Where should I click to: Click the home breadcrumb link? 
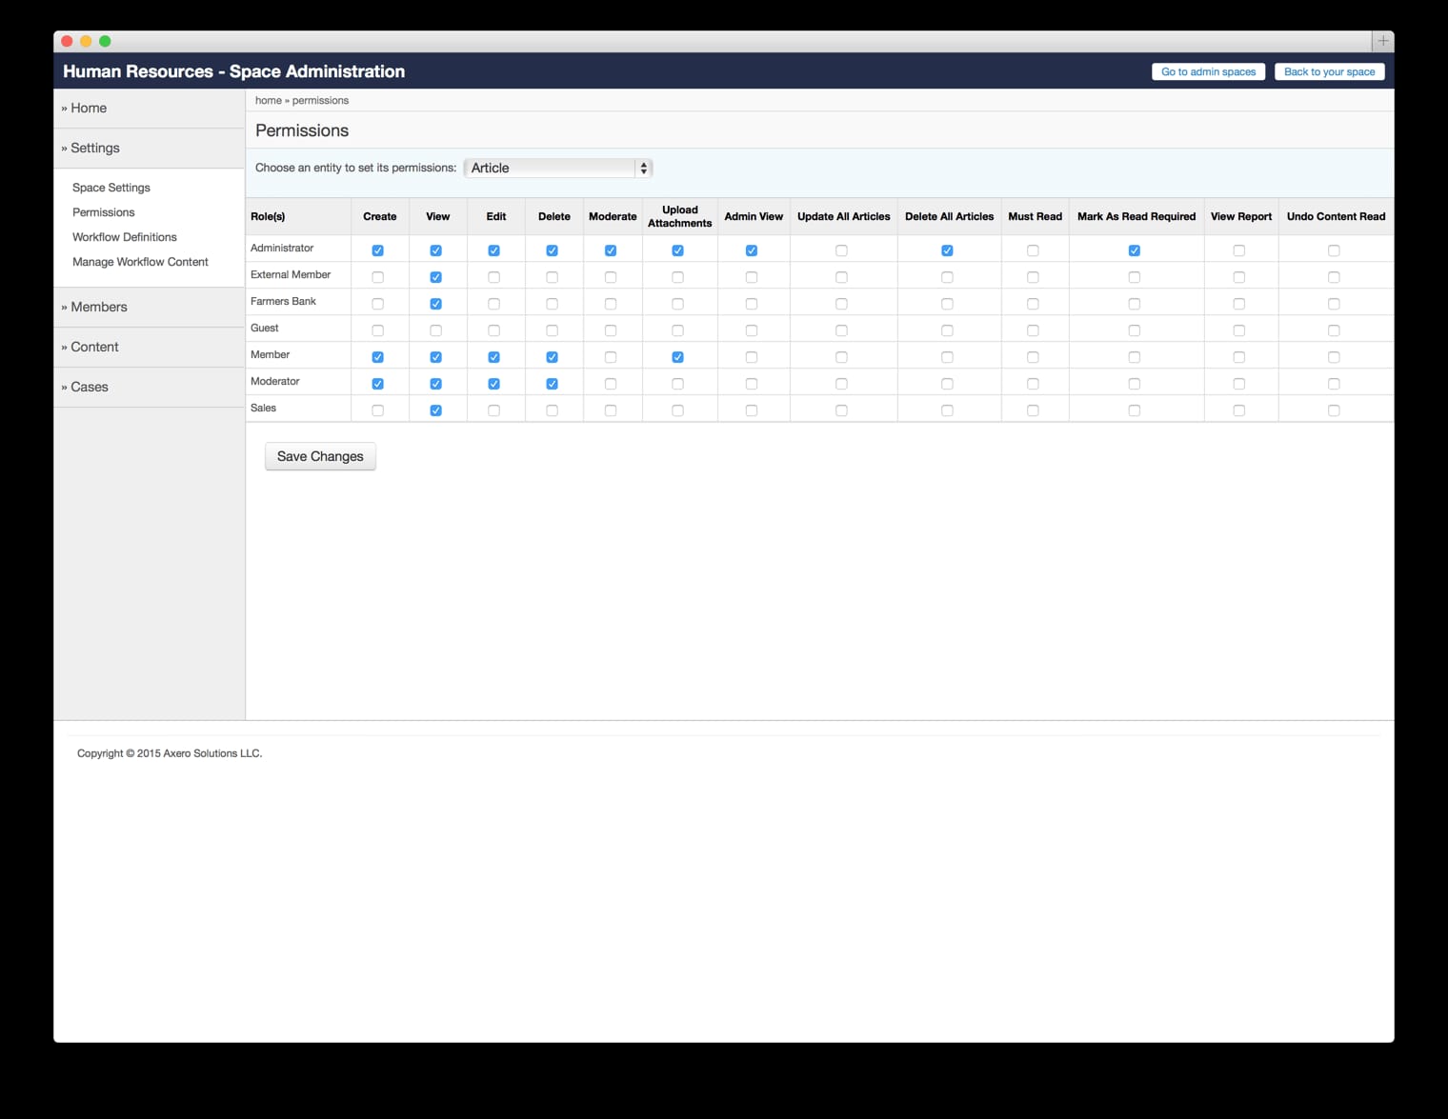click(x=268, y=100)
